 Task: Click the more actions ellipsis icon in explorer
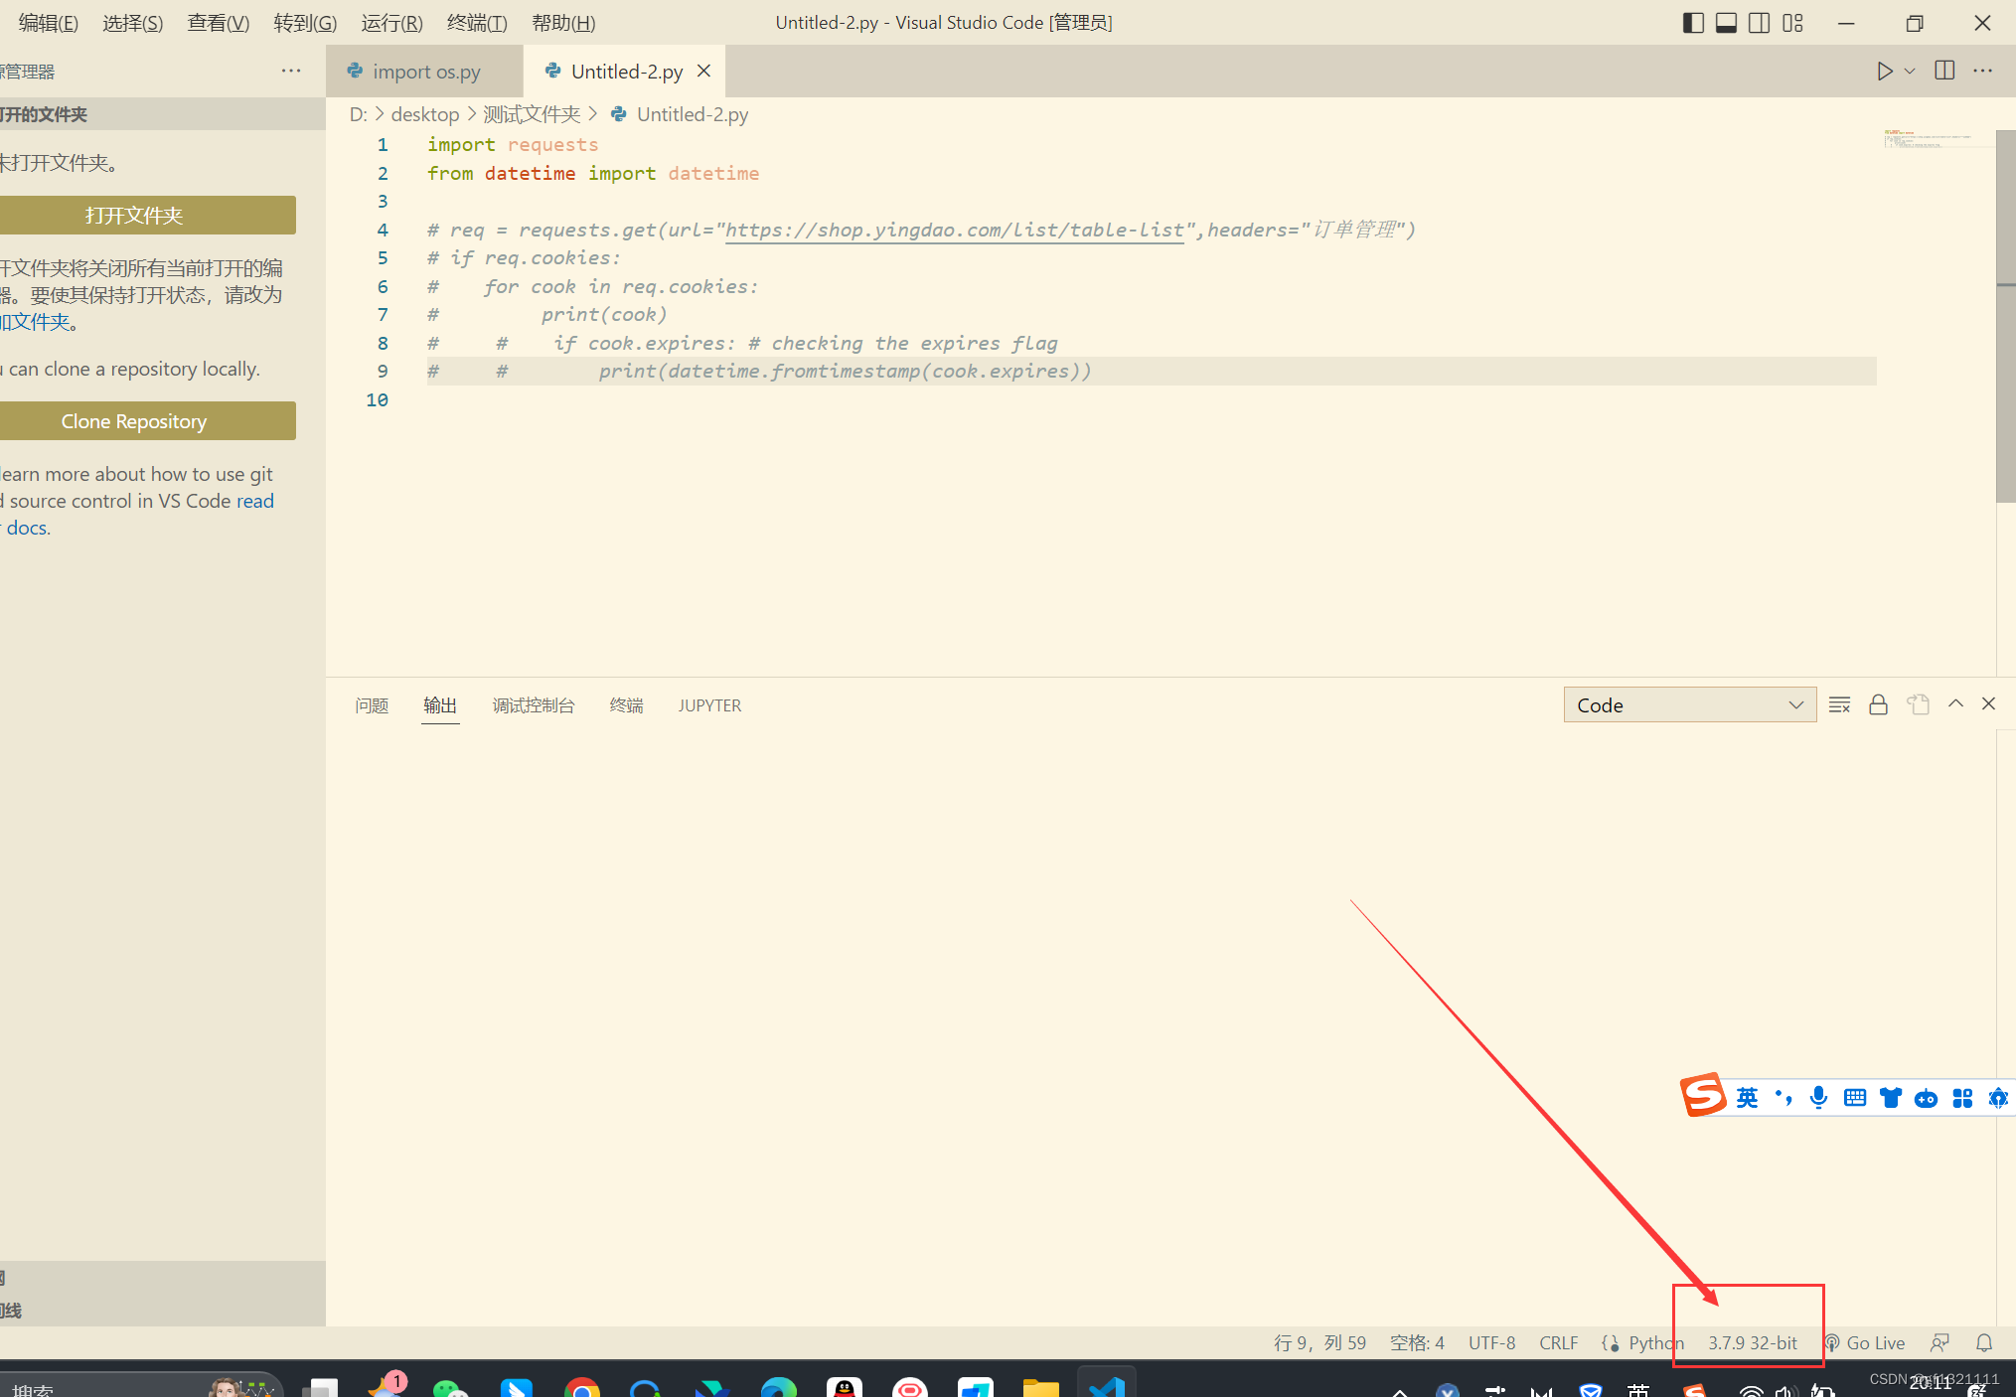coord(291,71)
